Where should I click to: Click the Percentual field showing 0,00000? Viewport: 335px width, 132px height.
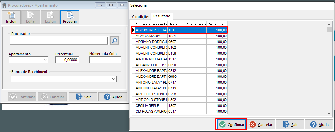coord(67,60)
